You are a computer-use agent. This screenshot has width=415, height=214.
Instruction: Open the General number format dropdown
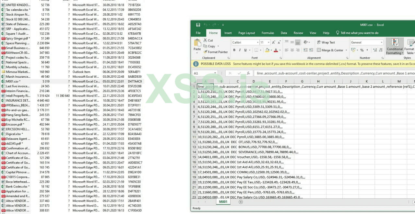(x=381, y=42)
